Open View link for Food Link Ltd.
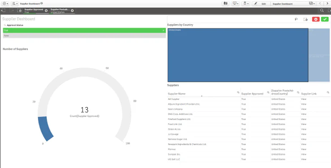 click(304, 124)
